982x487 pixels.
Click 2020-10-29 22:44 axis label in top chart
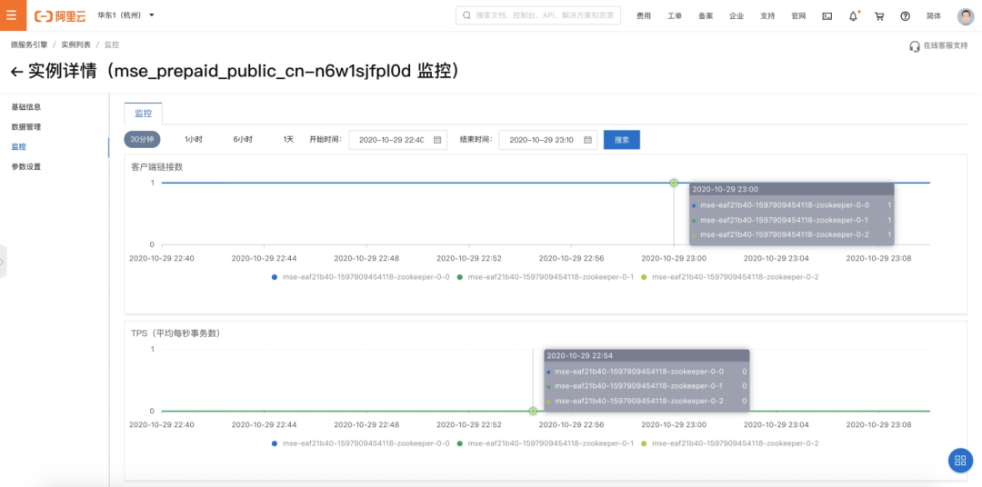[264, 258]
